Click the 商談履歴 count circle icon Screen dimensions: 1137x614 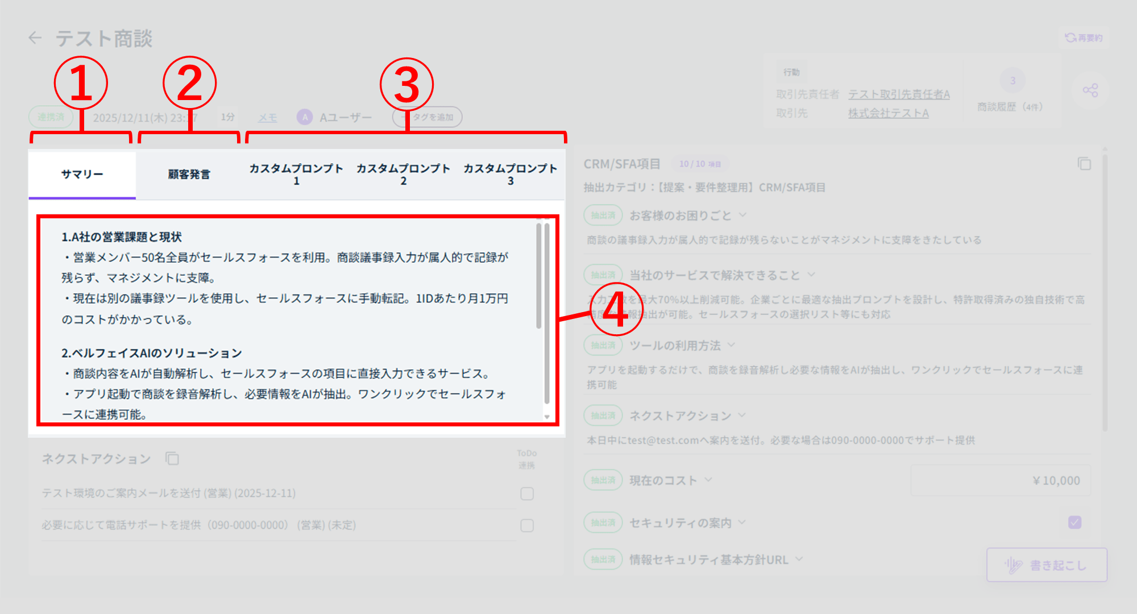tap(1012, 81)
